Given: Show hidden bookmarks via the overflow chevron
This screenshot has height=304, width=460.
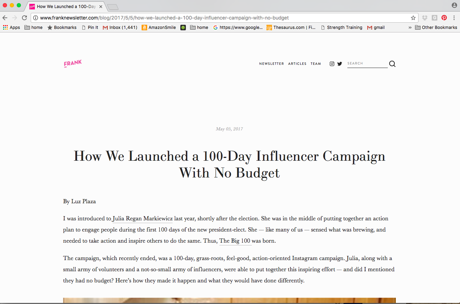Looking at the screenshot, I should coord(409,27).
